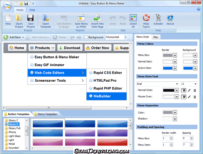Toggle bold for Normal Style
The width and height of the screenshot is (203, 154).
point(184,90)
